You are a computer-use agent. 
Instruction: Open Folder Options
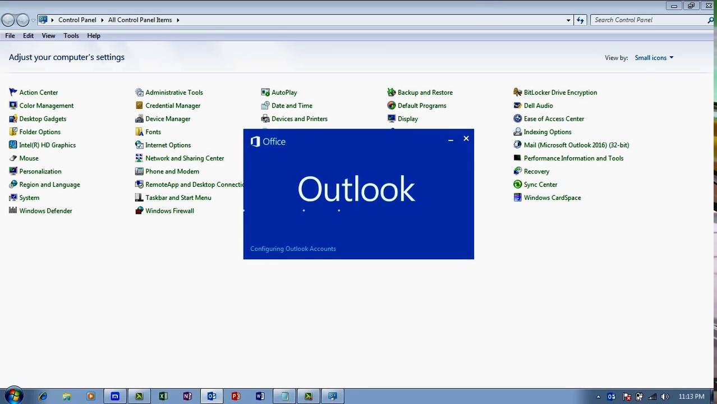pos(35,132)
